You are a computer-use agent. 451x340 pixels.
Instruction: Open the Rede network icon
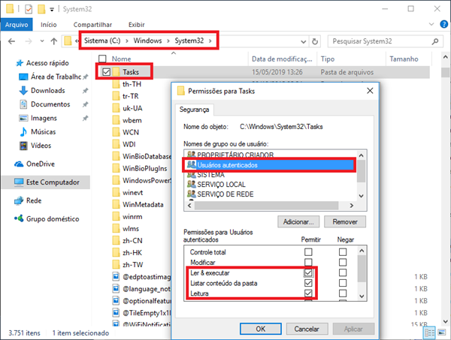point(19,200)
